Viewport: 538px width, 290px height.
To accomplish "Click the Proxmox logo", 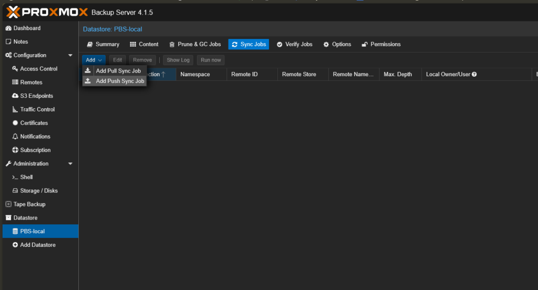I will tap(47, 13).
